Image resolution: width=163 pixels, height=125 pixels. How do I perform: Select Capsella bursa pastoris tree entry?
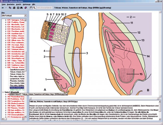coord(18,69)
